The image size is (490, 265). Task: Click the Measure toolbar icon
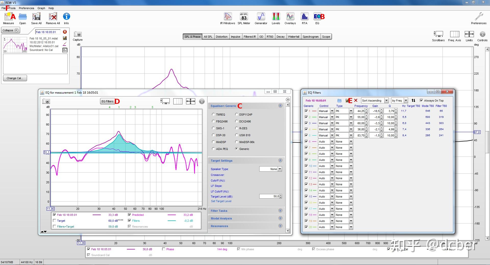point(8,17)
